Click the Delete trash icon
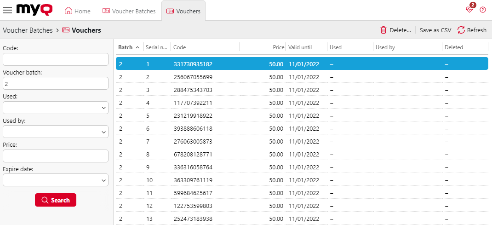Screen dimensions: 492x225 point(383,30)
